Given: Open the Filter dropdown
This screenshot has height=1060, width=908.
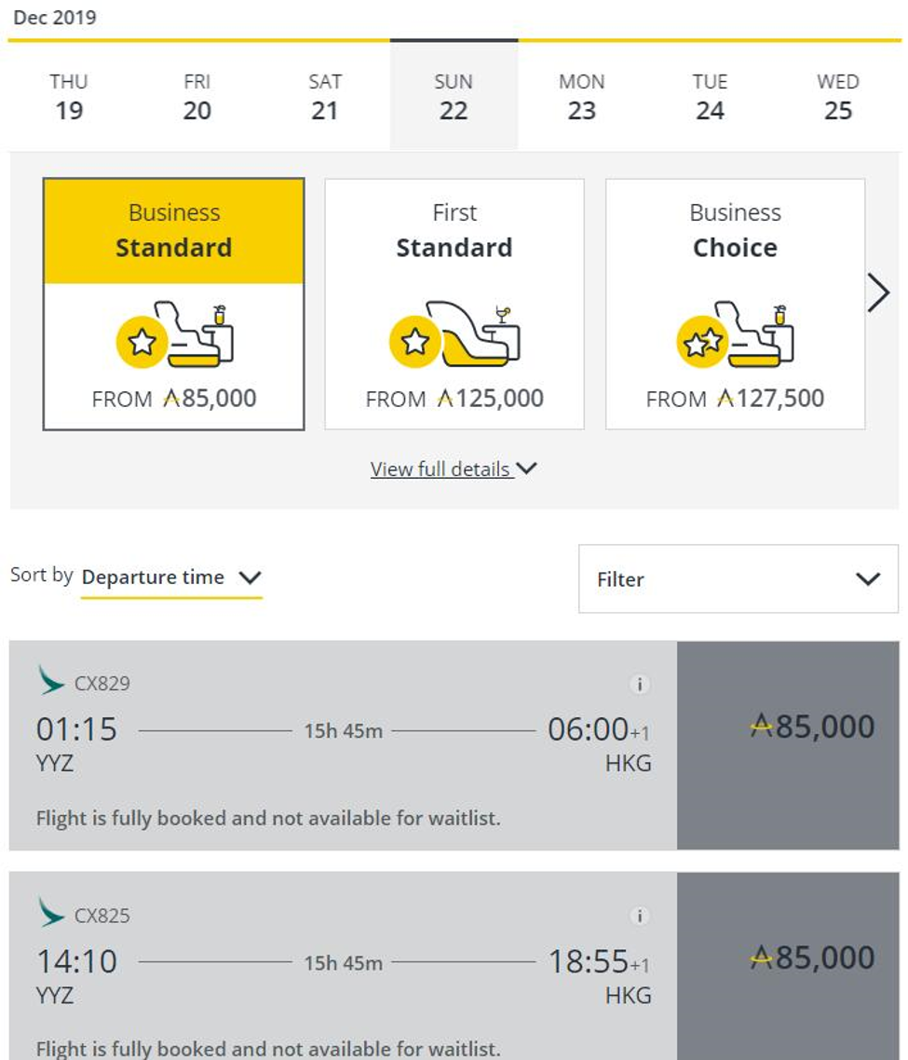Looking at the screenshot, I should tap(739, 579).
